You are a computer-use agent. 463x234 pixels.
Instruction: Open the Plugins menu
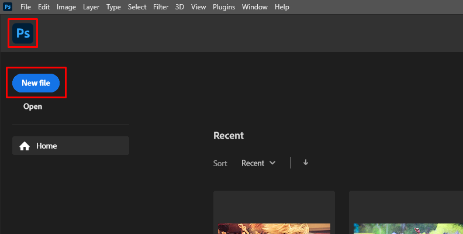[224, 7]
